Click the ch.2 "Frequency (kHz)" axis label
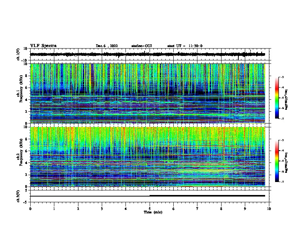Image resolution: width=303 pixels, height=234 pixels. click(x=21, y=152)
